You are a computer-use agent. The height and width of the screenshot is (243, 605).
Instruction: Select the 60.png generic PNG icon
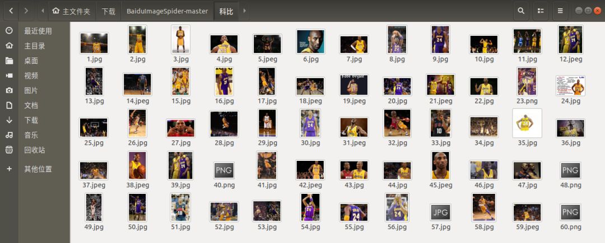click(x=570, y=212)
